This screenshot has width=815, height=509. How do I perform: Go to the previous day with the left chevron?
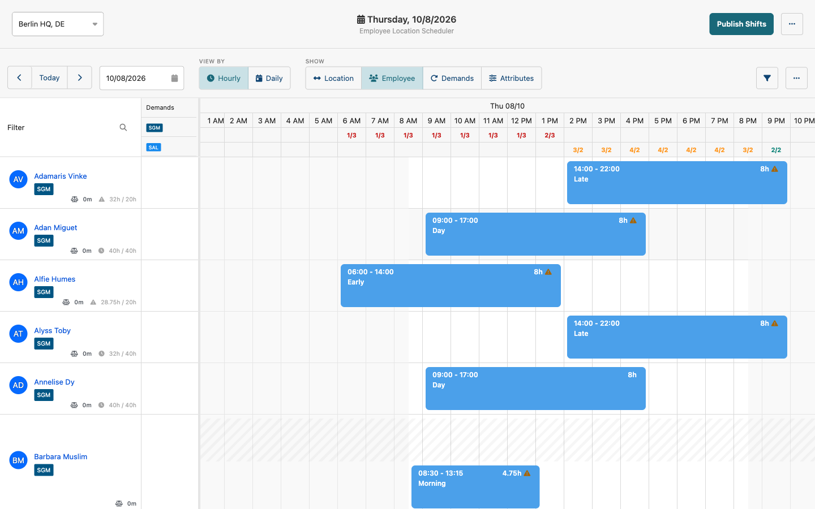point(19,78)
